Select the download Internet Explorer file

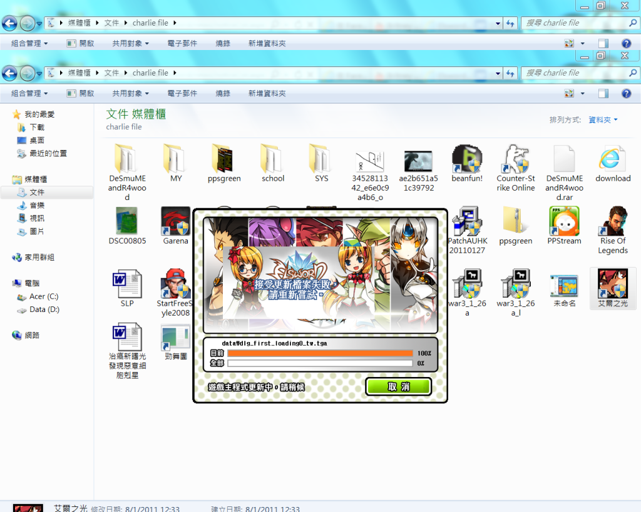tap(613, 163)
